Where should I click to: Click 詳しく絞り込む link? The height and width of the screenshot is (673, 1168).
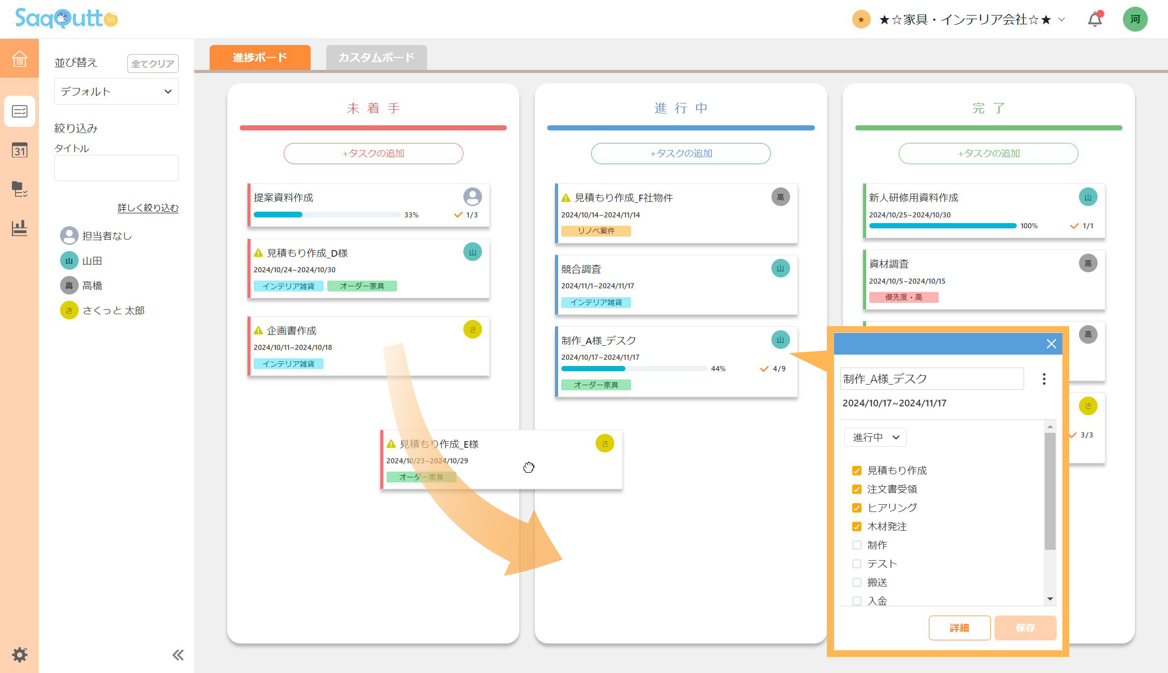(148, 208)
